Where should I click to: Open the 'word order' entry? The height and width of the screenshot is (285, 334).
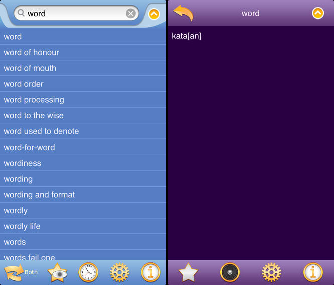point(83,84)
